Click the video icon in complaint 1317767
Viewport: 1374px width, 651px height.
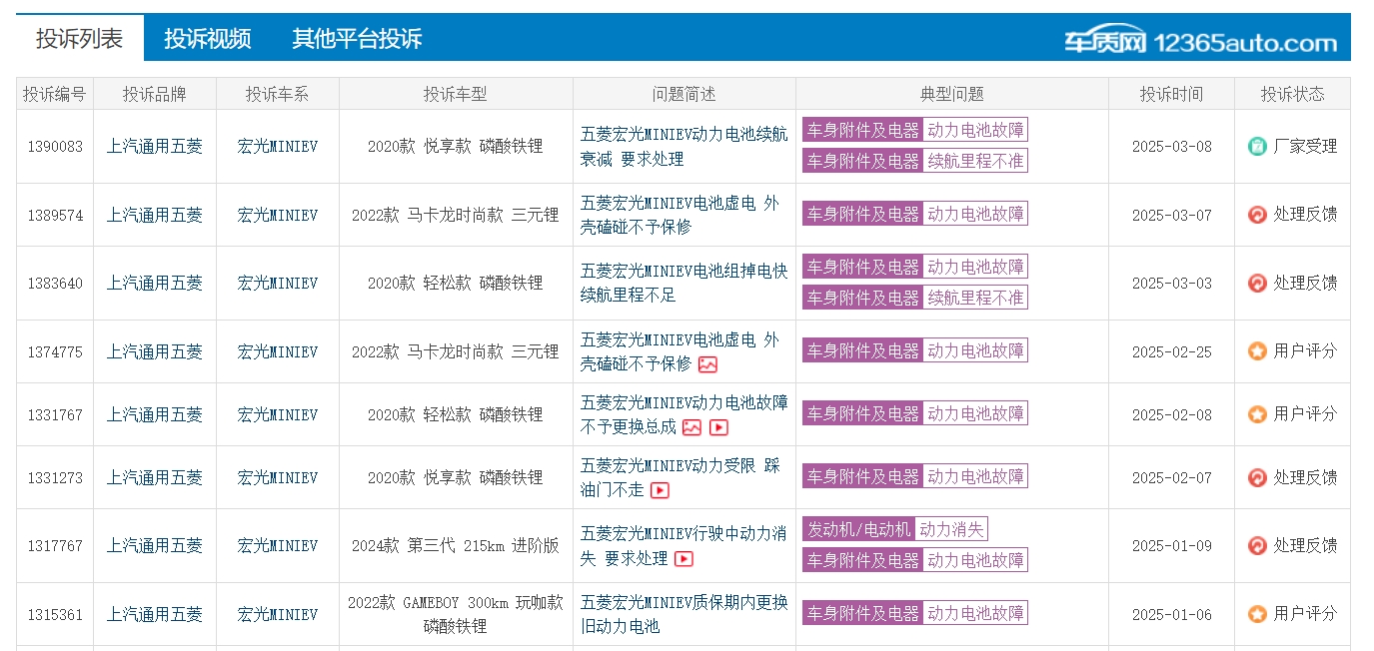pos(684,559)
